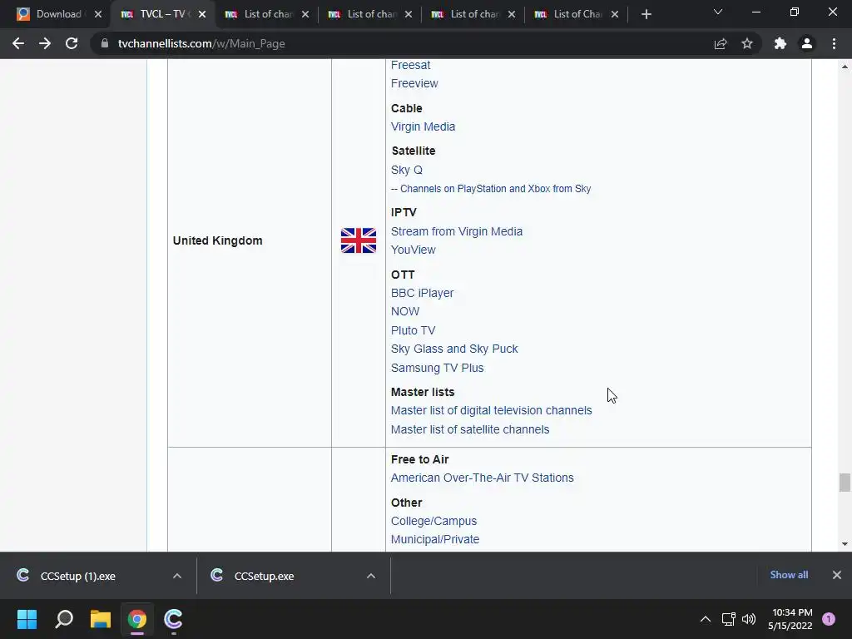
Task: Reload the current page
Action: click(72, 43)
